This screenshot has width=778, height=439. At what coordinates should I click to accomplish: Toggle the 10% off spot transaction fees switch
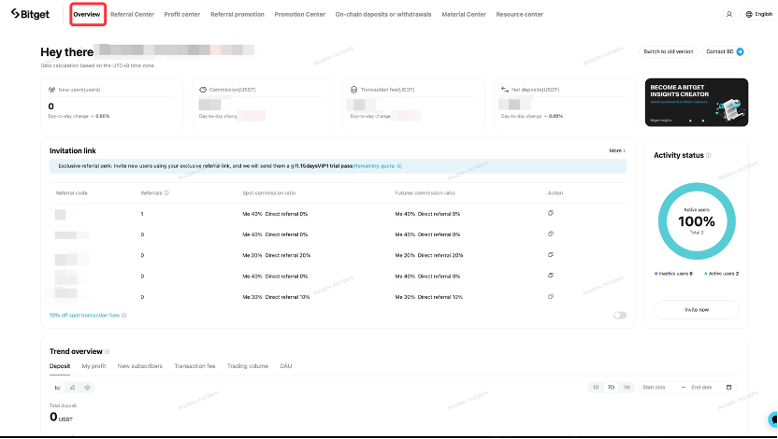point(619,316)
